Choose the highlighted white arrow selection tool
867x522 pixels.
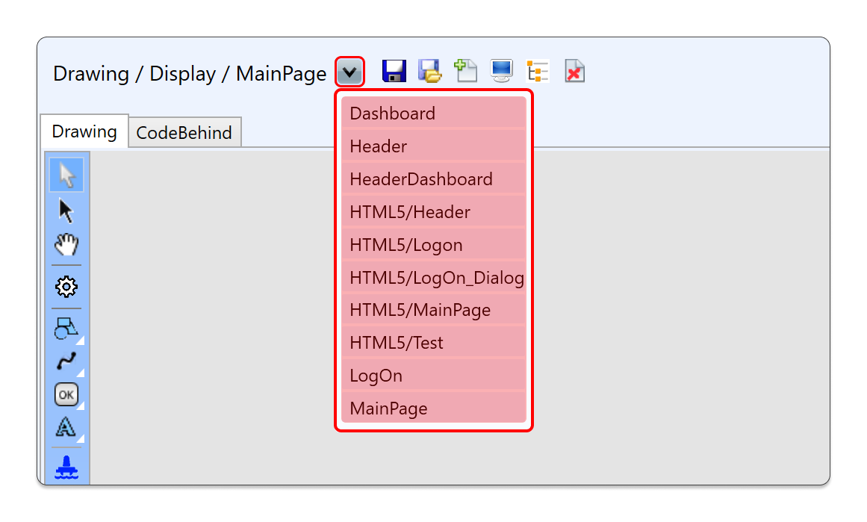tap(66, 175)
